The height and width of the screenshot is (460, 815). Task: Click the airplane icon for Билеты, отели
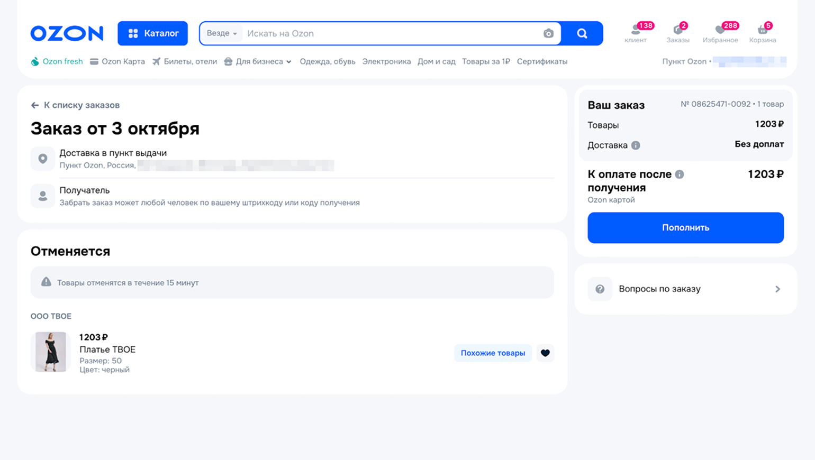[x=156, y=62]
